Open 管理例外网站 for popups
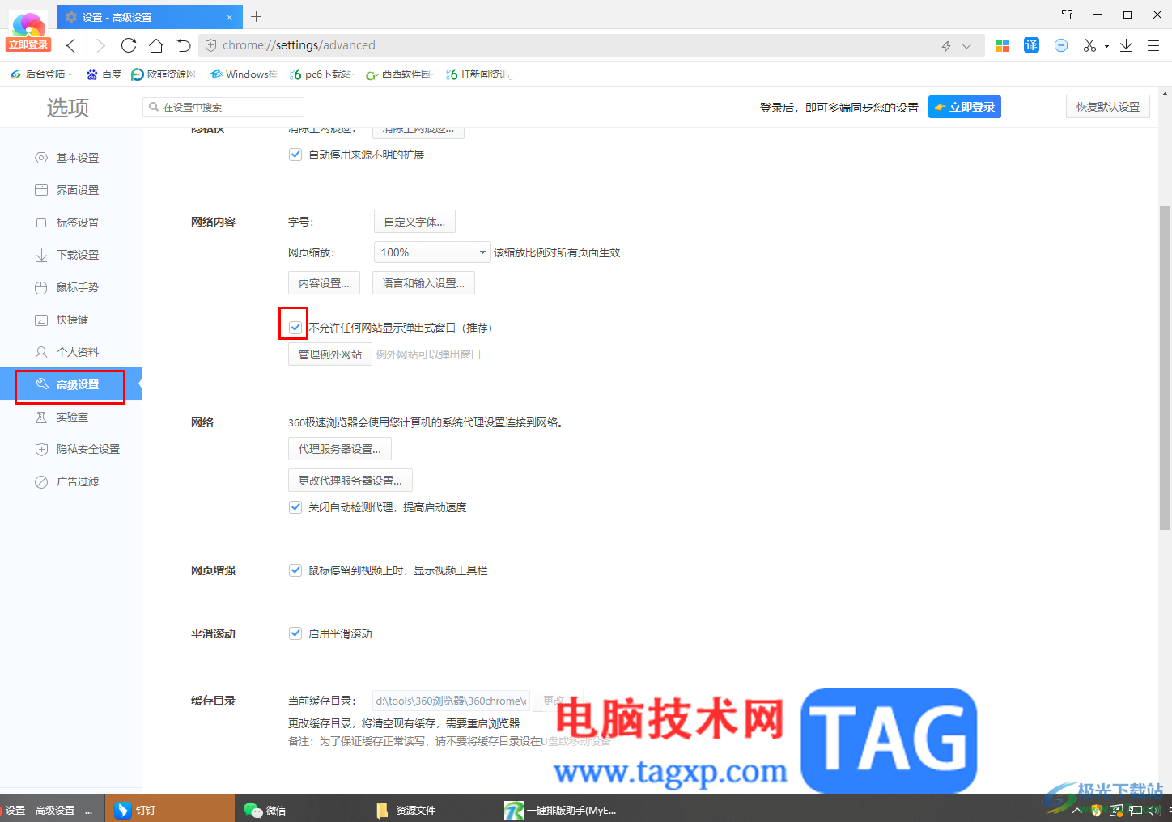The width and height of the screenshot is (1172, 822). click(x=329, y=354)
